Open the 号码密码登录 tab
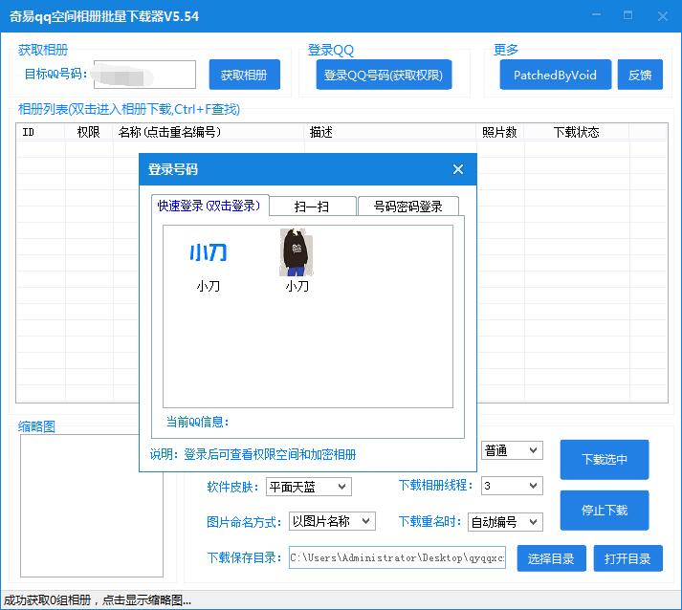The height and width of the screenshot is (610, 682). [x=407, y=206]
